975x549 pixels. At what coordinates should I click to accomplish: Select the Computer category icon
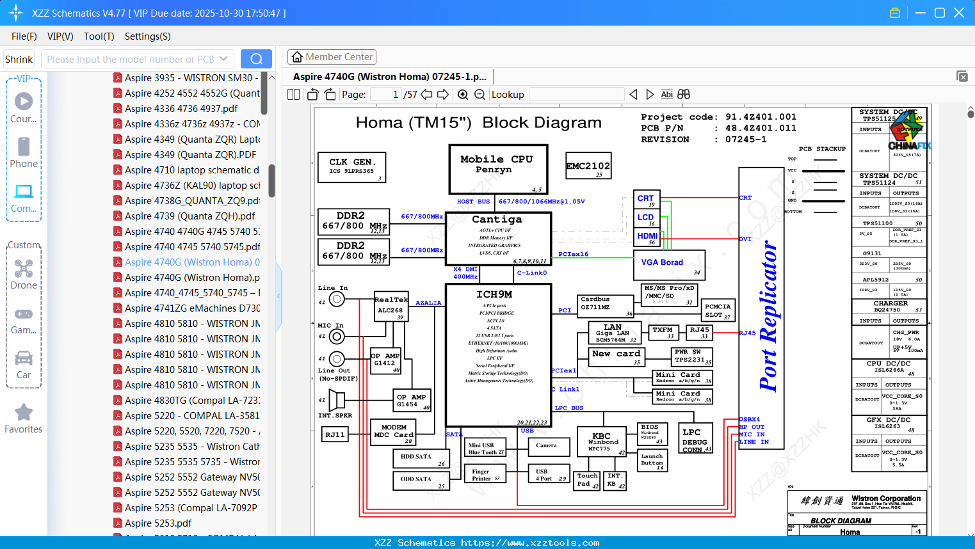pos(24,198)
